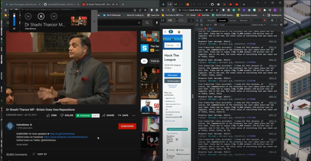Image resolution: width=311 pixels, height=161 pixels.
Task: Go back in the right browser window
Action: 163,10
